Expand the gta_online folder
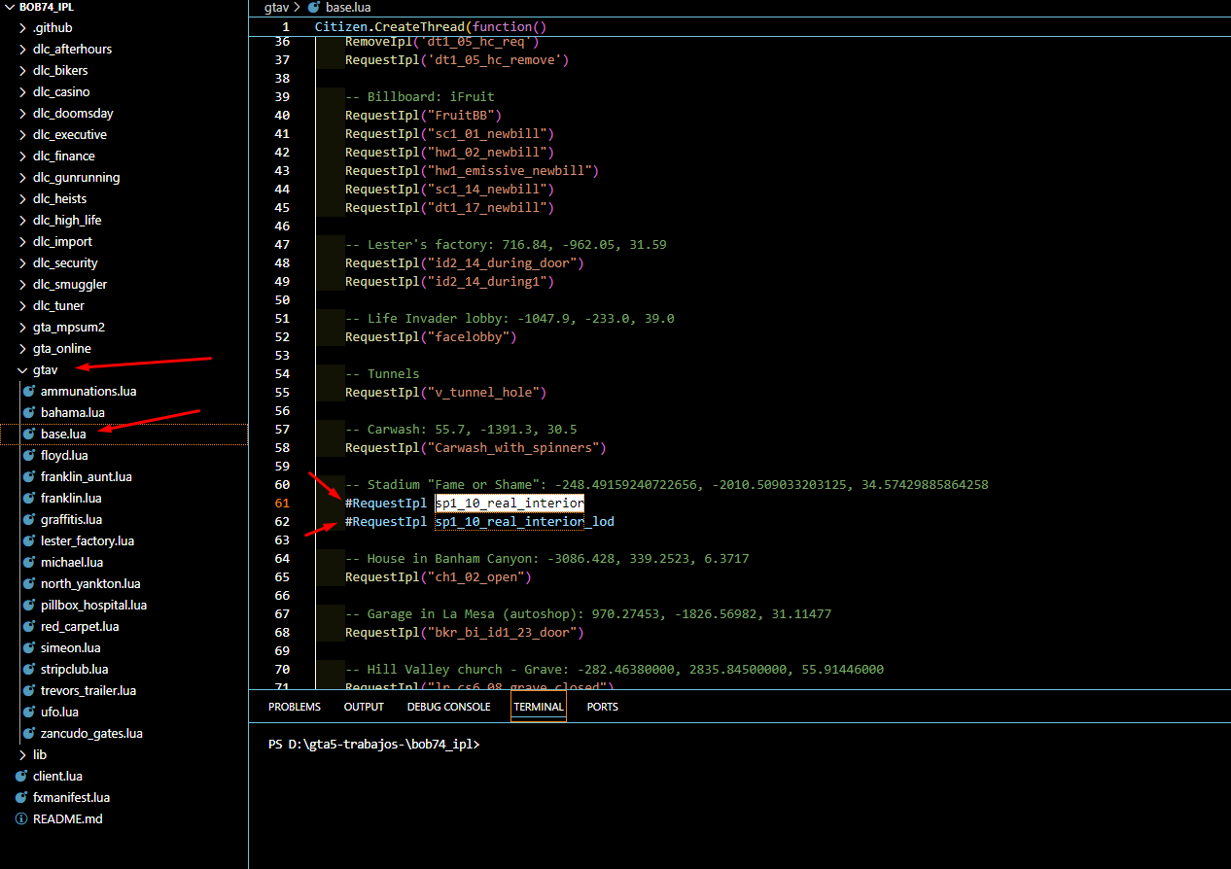Viewport: 1231px width, 869px height. [x=22, y=348]
